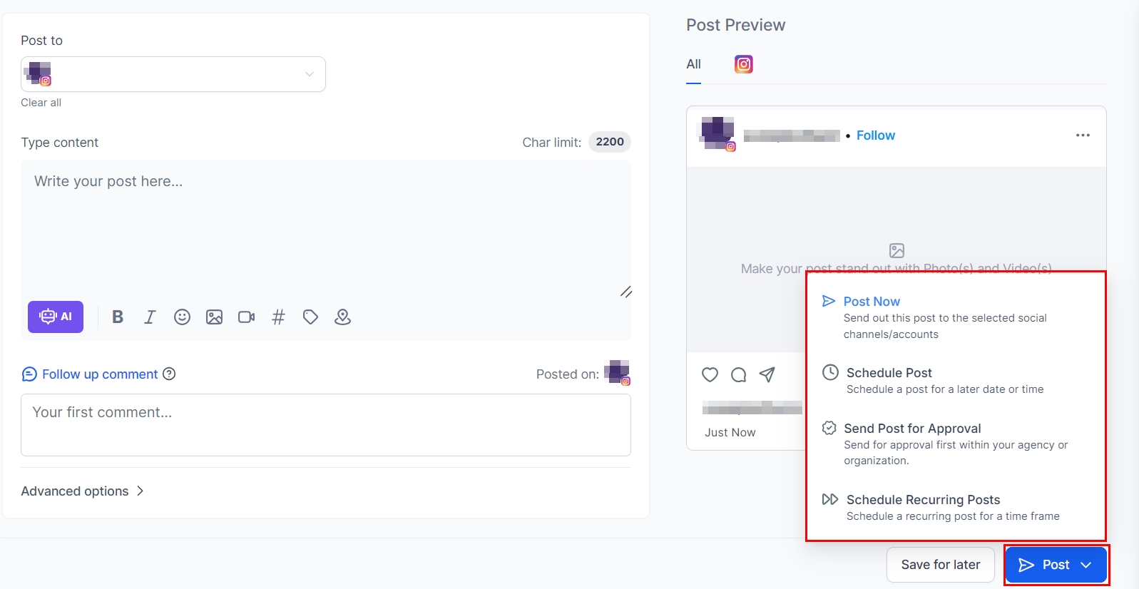Insert a hashtag in the post
Image resolution: width=1139 pixels, height=589 pixels.
278,317
